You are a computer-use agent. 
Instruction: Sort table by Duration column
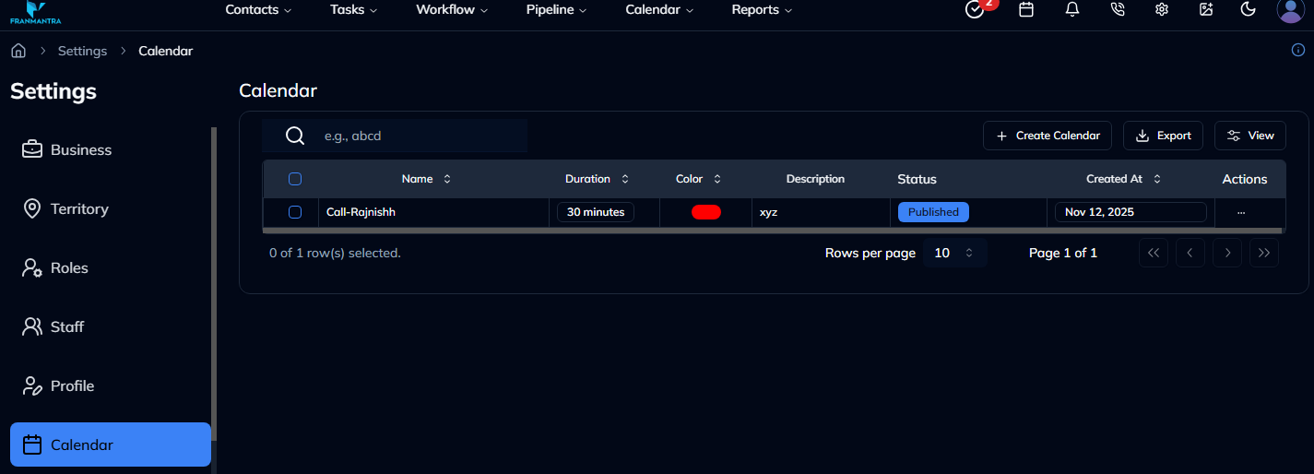click(x=598, y=179)
